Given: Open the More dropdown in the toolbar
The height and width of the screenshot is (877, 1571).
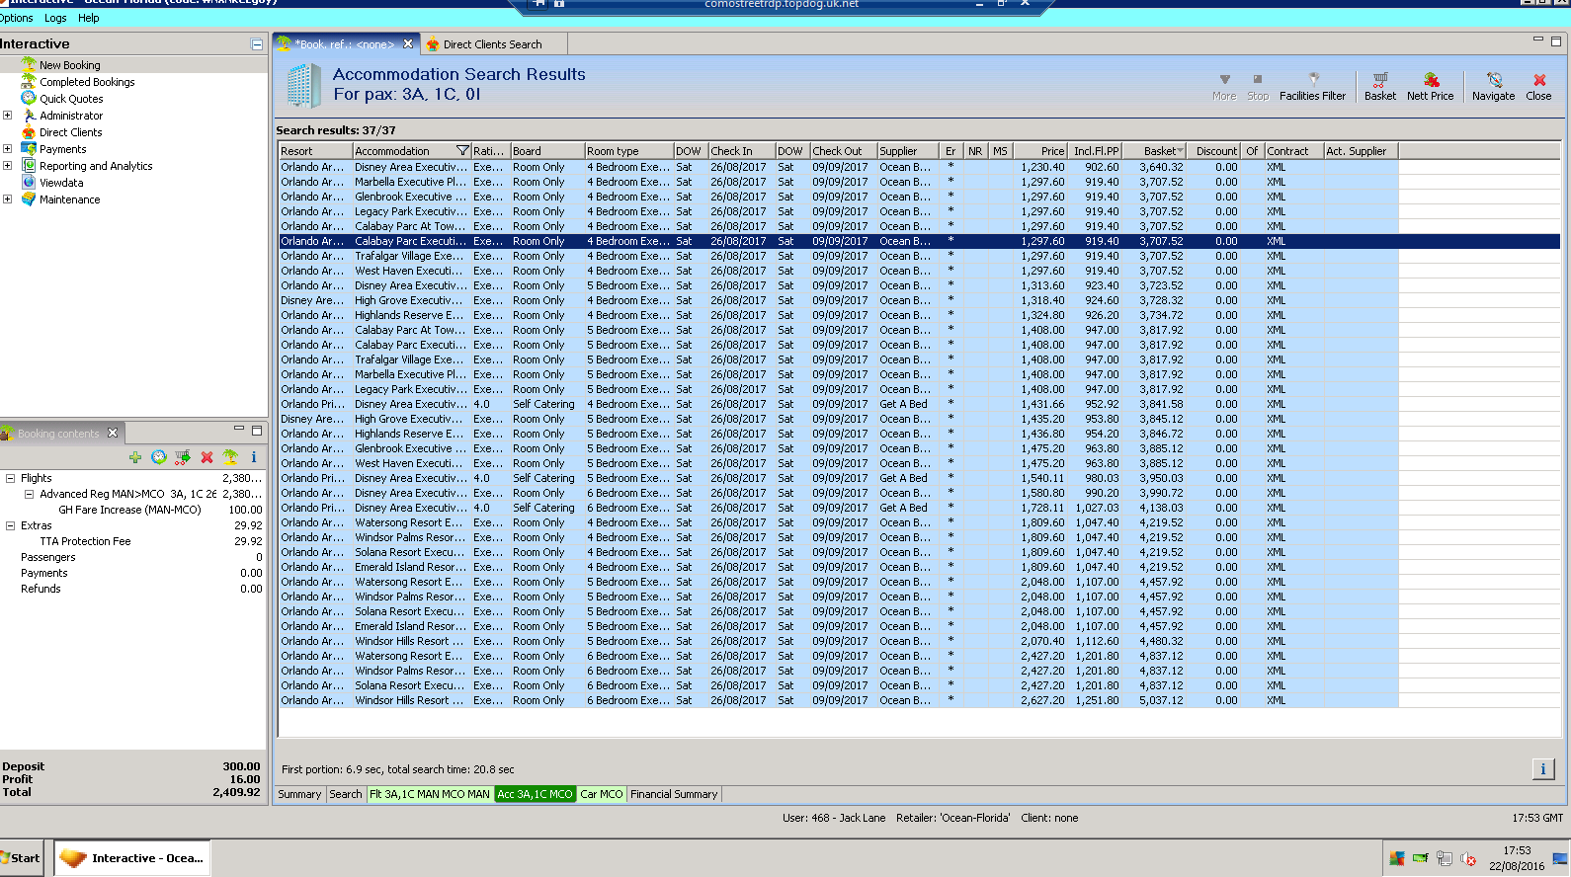Looking at the screenshot, I should pyautogui.click(x=1224, y=86).
